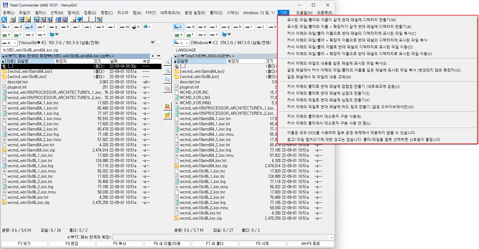Click the F4 편집 button

[72, 244]
